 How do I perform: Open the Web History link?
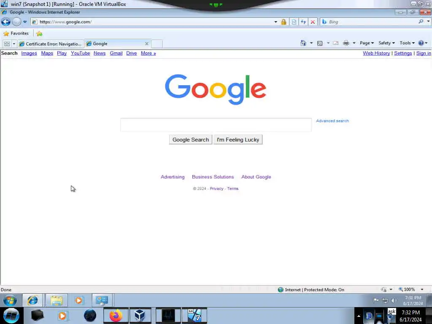[376, 53]
